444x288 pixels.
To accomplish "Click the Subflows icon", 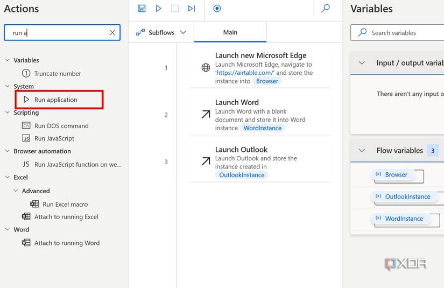I will tap(140, 32).
